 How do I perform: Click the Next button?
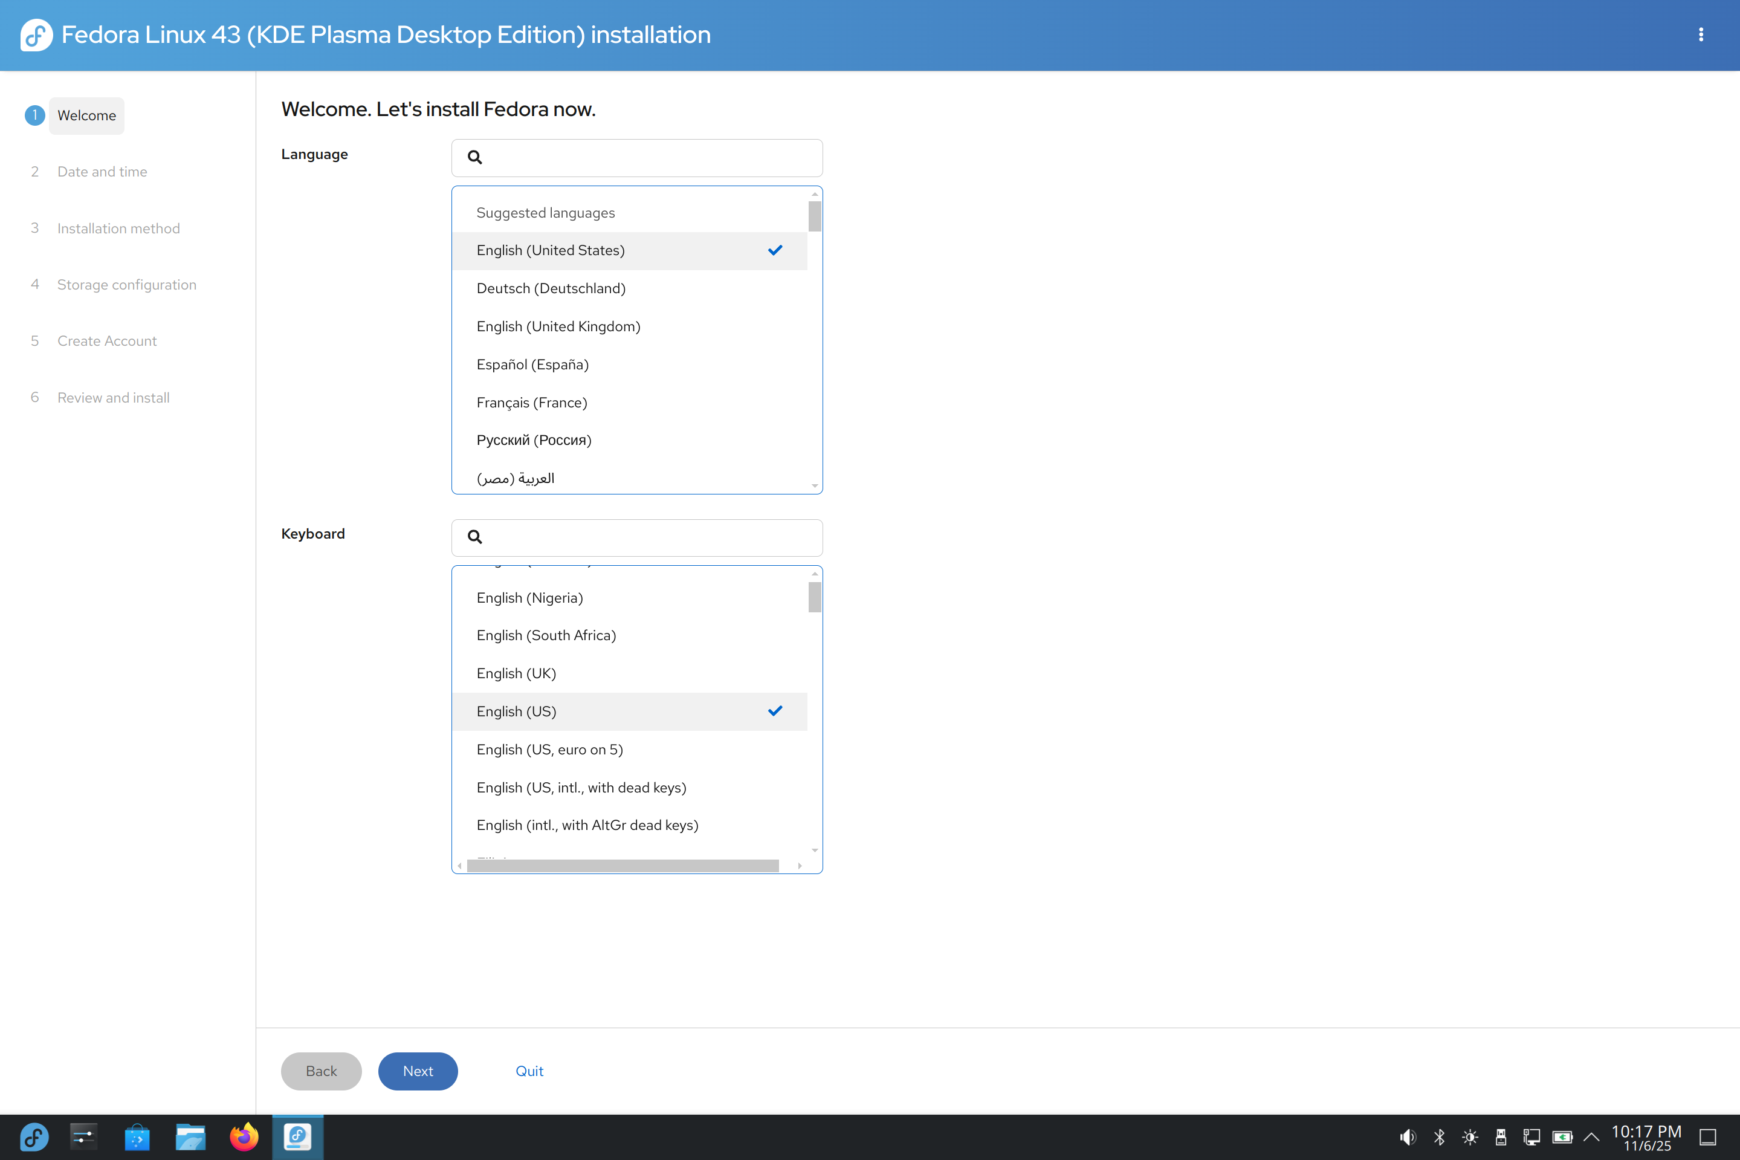click(418, 1071)
